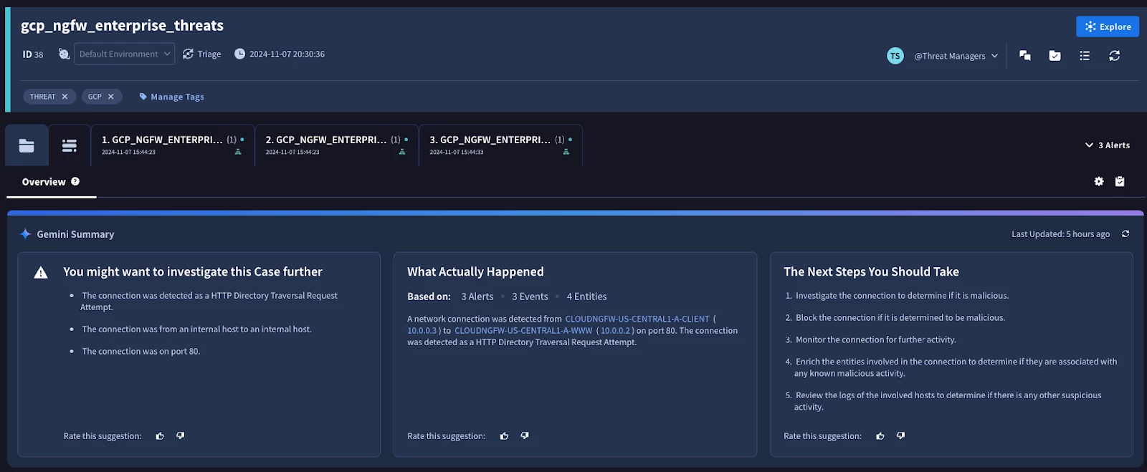The image size is (1147, 472).
Task: Click the entity icon on third alert tab
Action: point(566,152)
